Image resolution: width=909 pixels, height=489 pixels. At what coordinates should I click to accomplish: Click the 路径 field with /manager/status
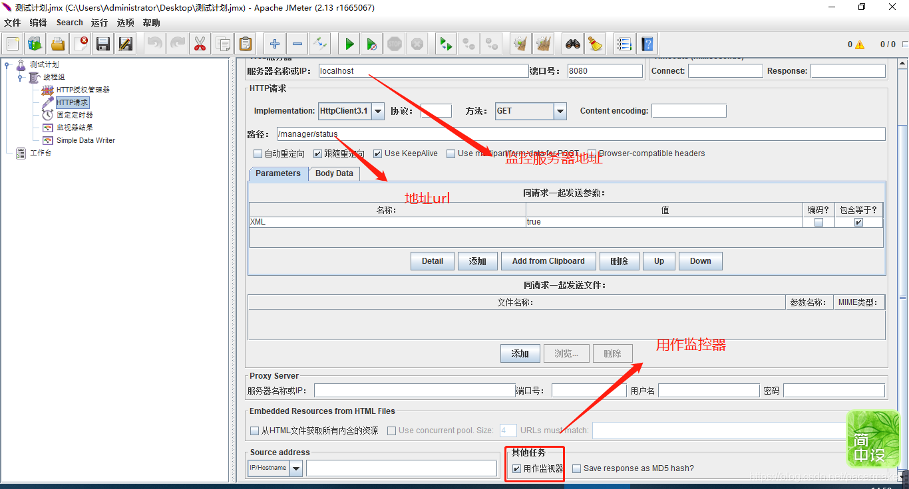[x=581, y=134]
